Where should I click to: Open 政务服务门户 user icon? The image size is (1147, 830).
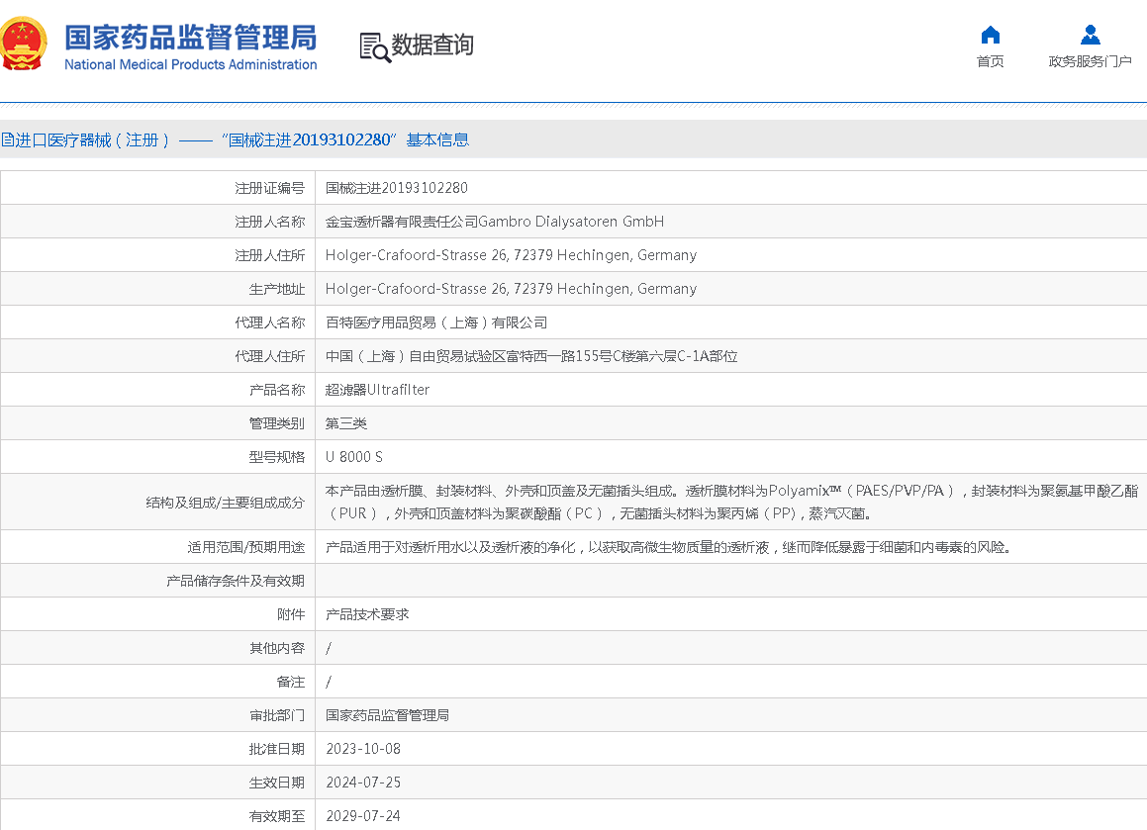click(x=1090, y=35)
